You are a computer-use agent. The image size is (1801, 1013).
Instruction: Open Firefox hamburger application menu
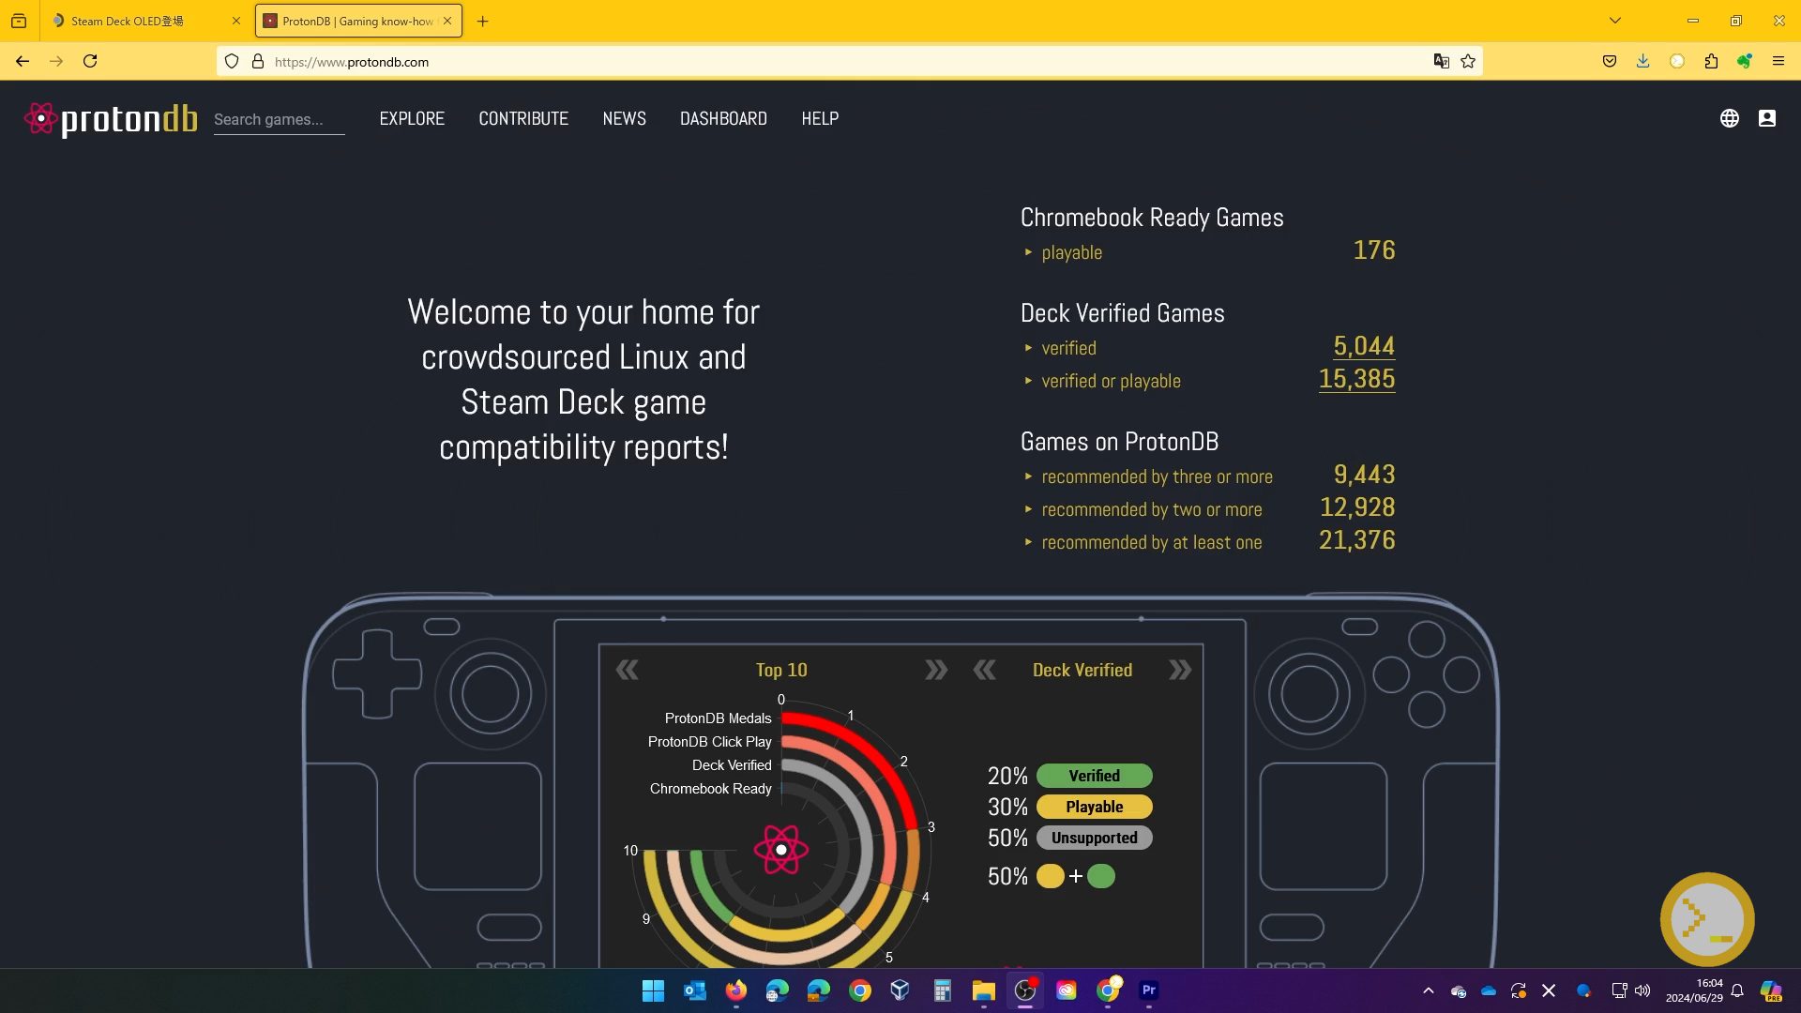[x=1778, y=62]
